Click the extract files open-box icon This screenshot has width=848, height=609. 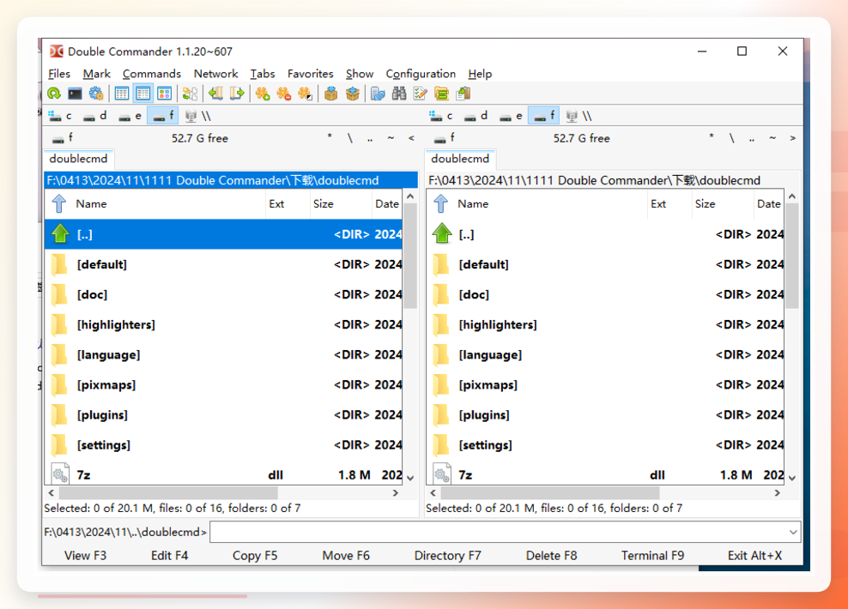click(353, 93)
